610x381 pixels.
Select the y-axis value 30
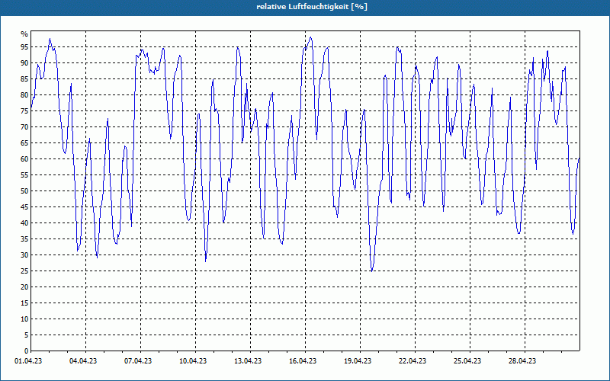pyautogui.click(x=24, y=255)
